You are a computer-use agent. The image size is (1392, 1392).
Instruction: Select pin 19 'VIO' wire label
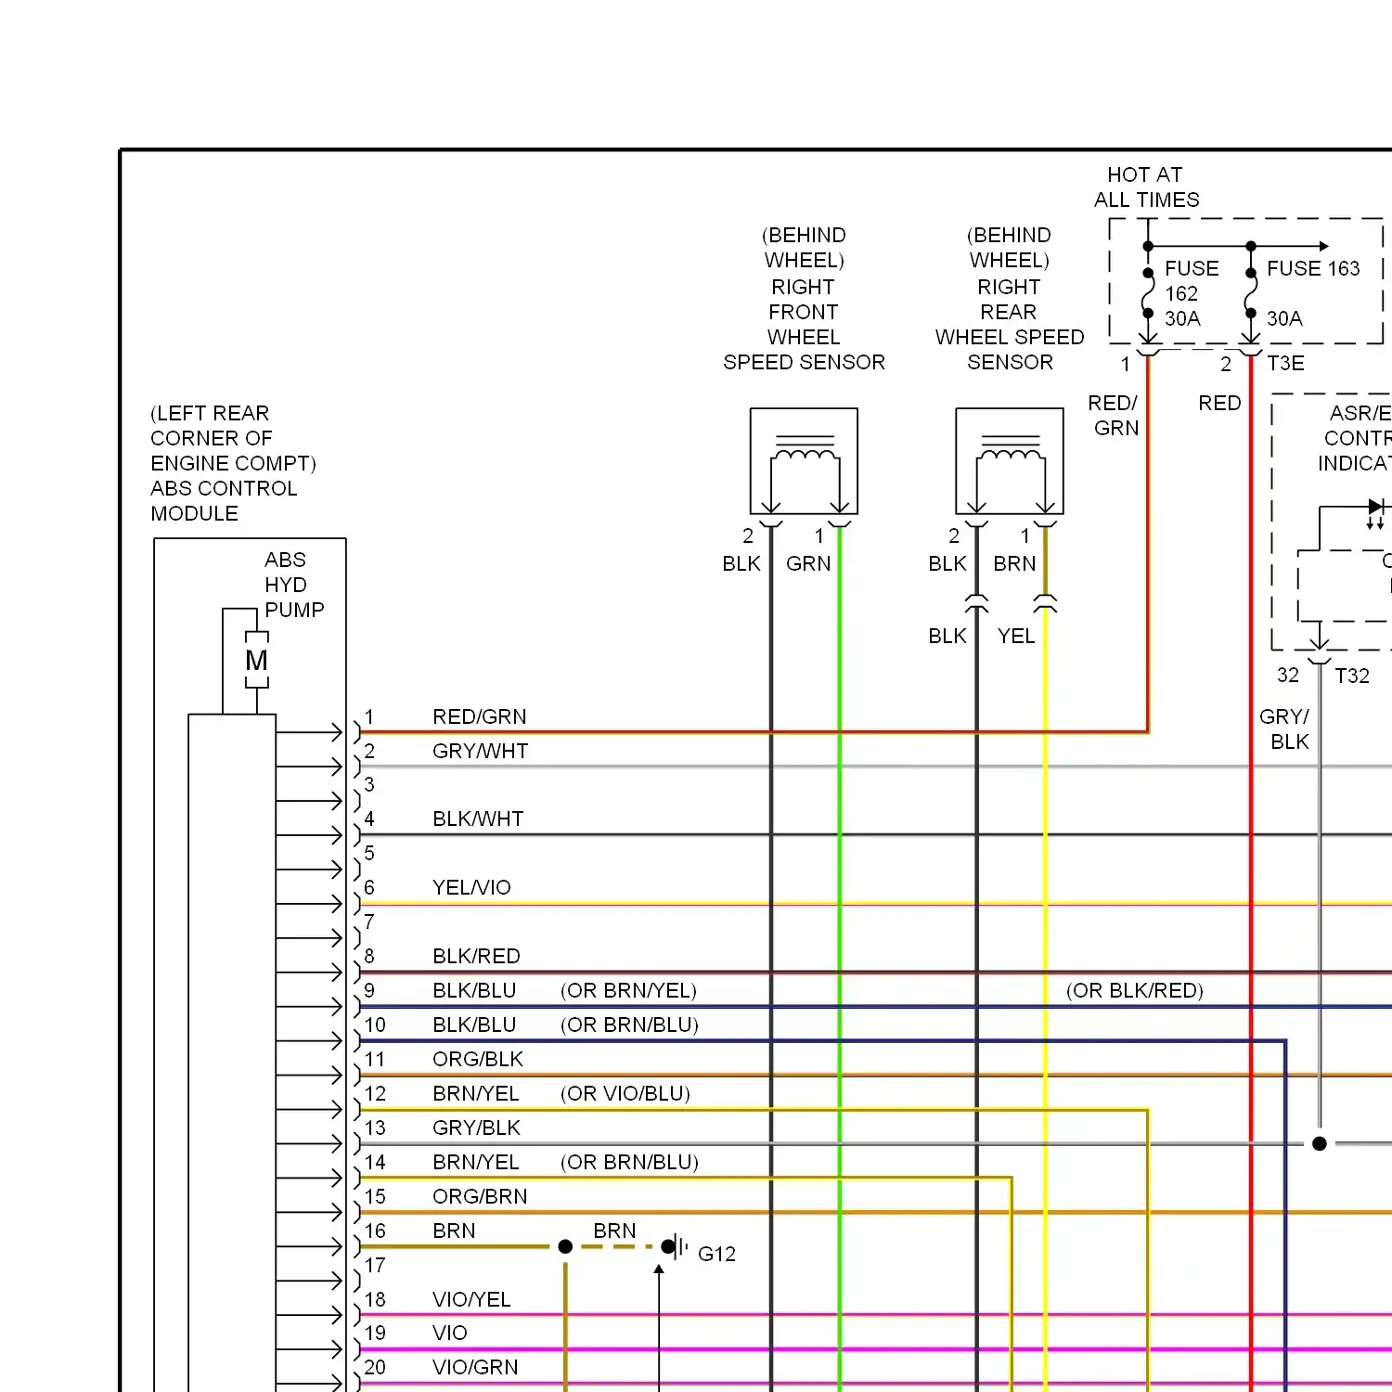click(x=450, y=1333)
